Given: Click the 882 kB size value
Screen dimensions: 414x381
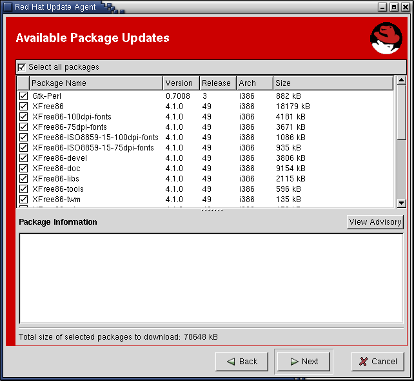Looking at the screenshot, I should tap(288, 96).
